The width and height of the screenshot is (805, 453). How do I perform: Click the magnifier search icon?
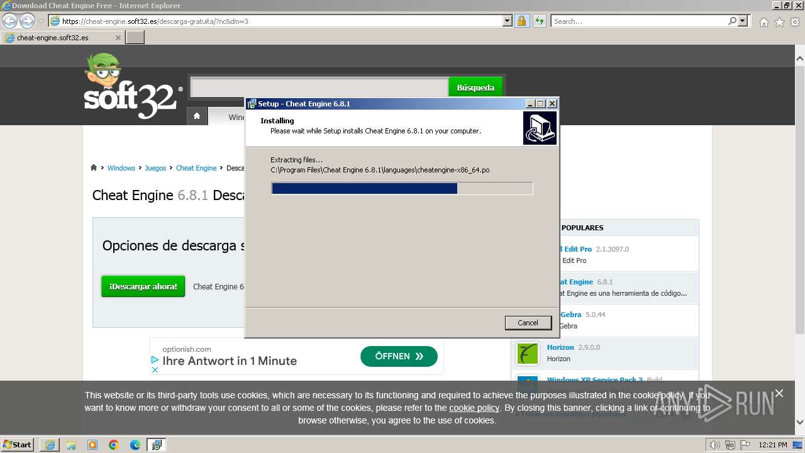[732, 21]
